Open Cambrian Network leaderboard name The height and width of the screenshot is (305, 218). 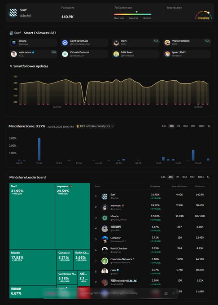coord(122,259)
